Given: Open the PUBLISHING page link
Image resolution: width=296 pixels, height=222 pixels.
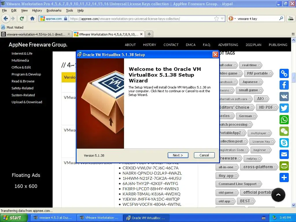Looking at the screenshot, I should pos(278,45).
